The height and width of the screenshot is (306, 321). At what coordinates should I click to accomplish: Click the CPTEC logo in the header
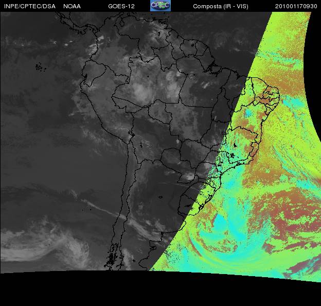160,6
